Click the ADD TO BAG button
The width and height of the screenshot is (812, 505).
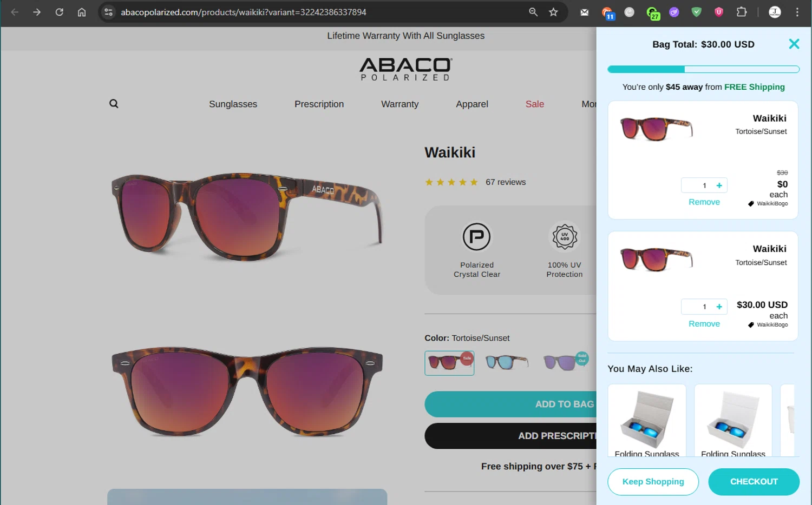tap(510, 404)
